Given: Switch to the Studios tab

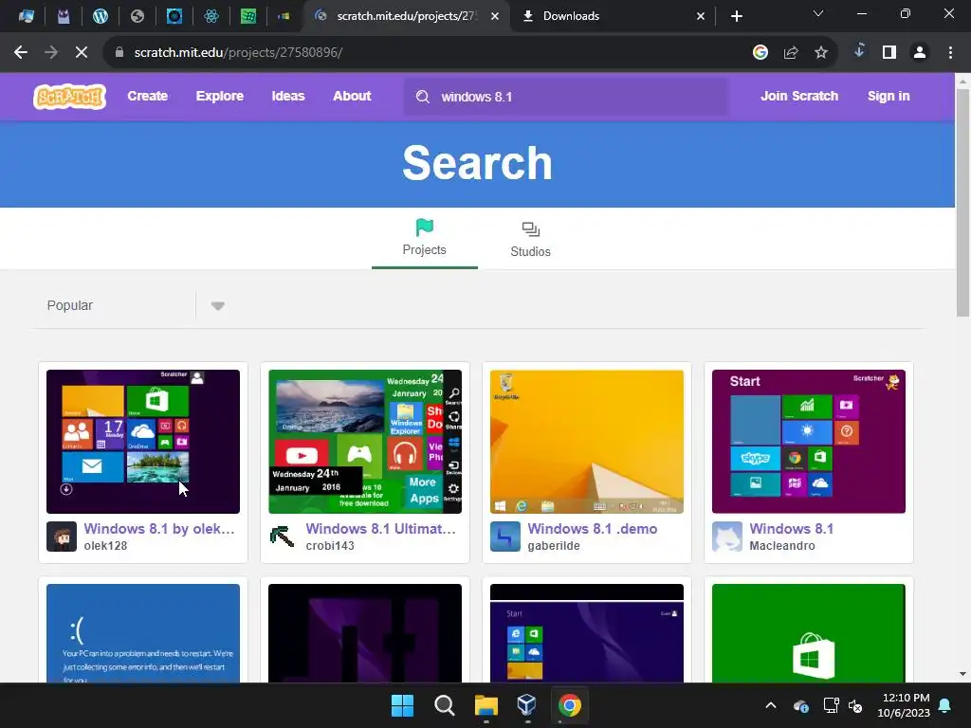Looking at the screenshot, I should point(530,239).
